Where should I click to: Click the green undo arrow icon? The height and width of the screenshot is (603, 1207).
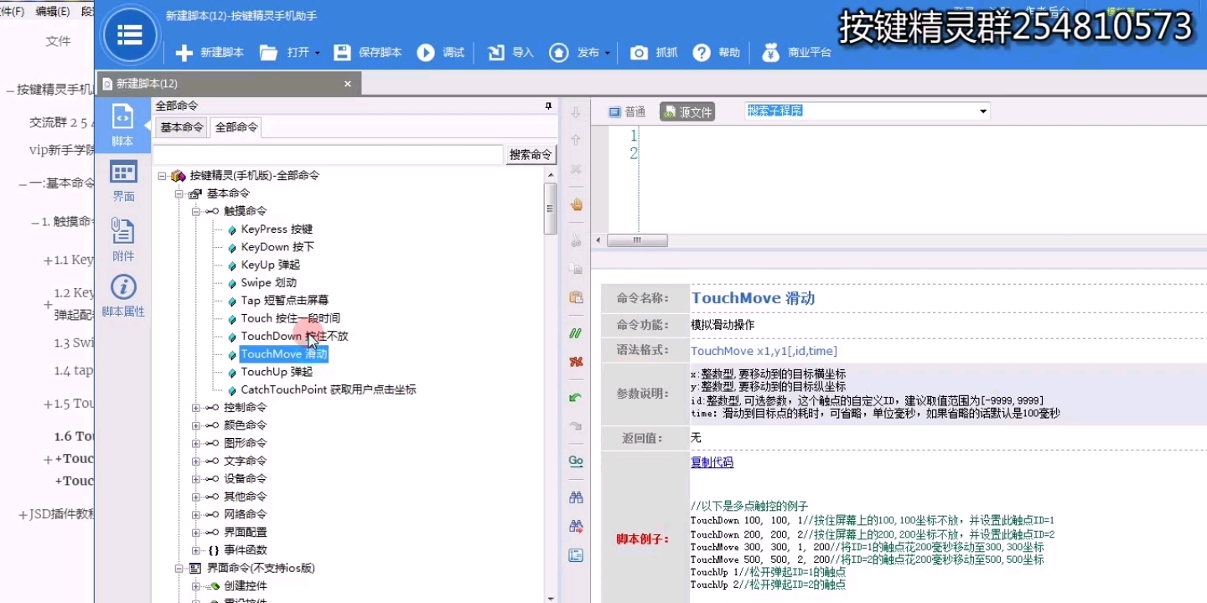(x=576, y=398)
